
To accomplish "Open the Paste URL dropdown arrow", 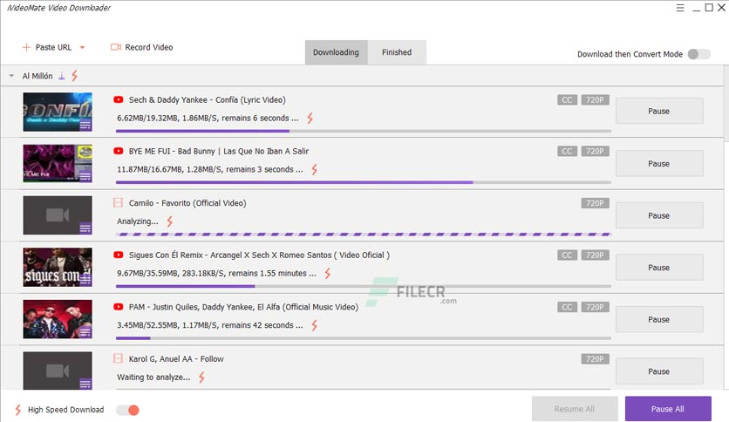I will click(x=82, y=47).
